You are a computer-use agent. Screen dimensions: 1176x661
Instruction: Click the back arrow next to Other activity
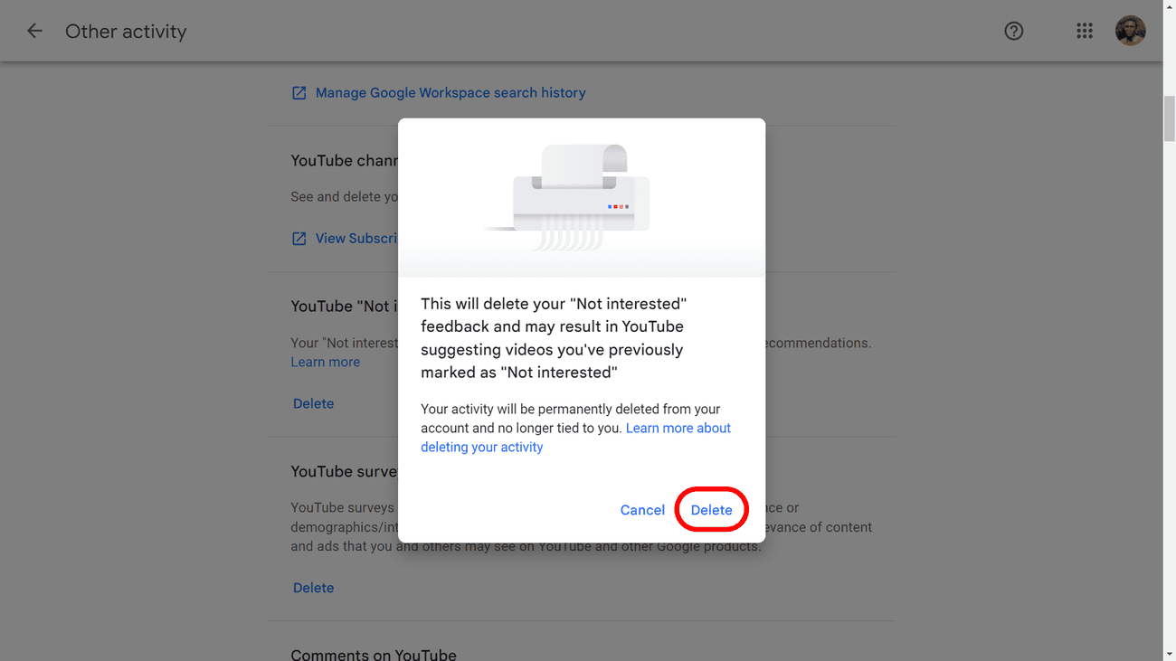pyautogui.click(x=33, y=30)
